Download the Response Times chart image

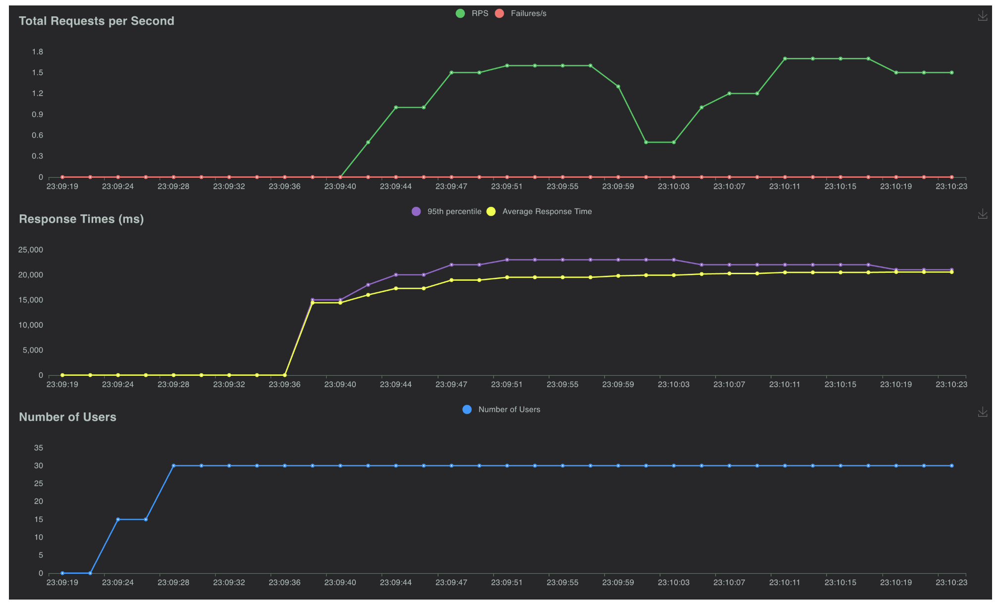[982, 214]
